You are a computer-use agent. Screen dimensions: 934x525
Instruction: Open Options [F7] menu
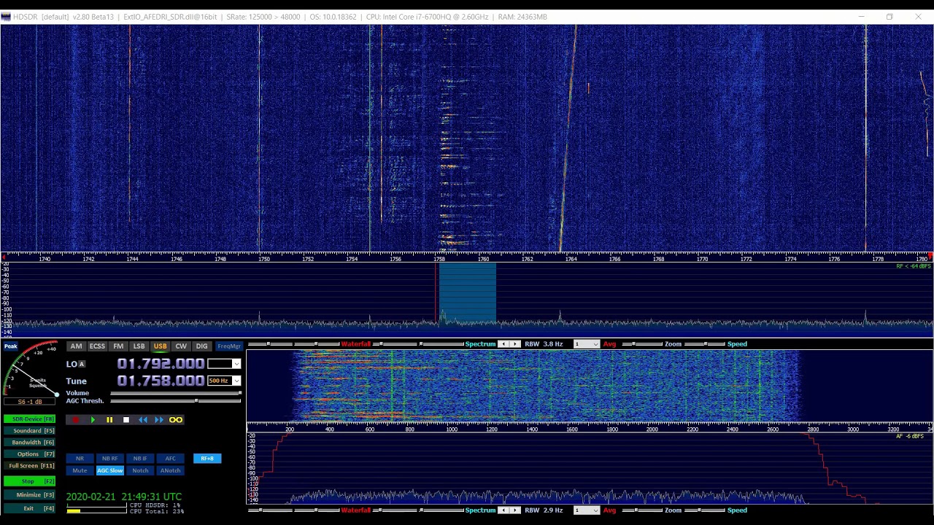tap(29, 454)
